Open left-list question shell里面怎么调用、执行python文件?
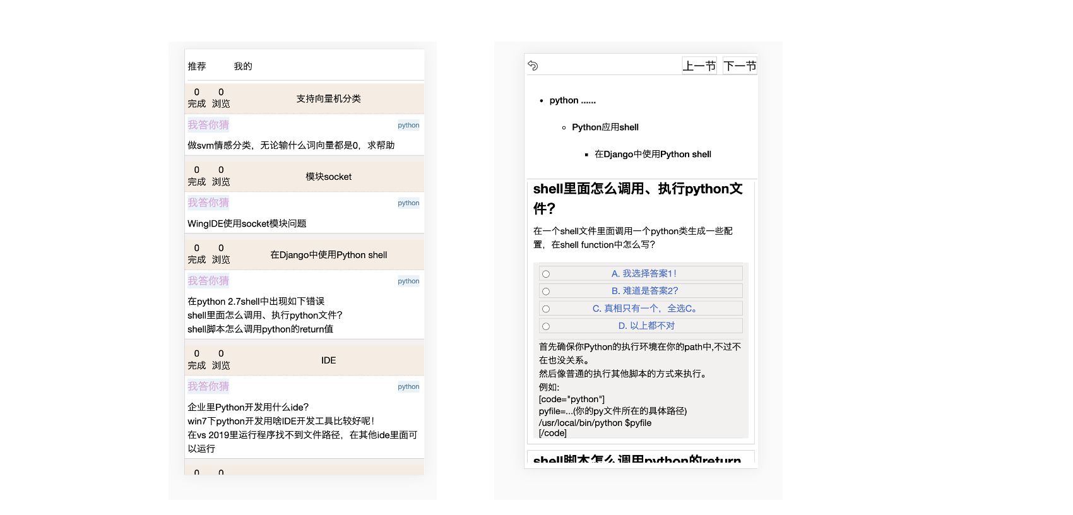Screen dimensions: 1073x515 pos(265,316)
